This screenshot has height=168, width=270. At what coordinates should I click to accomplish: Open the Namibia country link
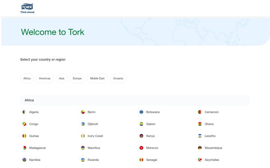34,160
